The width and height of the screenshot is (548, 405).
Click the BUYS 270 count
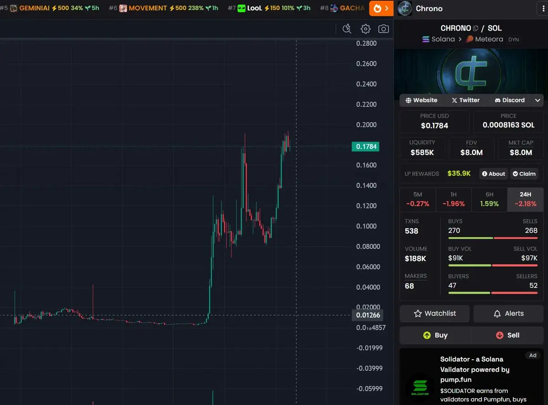(454, 230)
